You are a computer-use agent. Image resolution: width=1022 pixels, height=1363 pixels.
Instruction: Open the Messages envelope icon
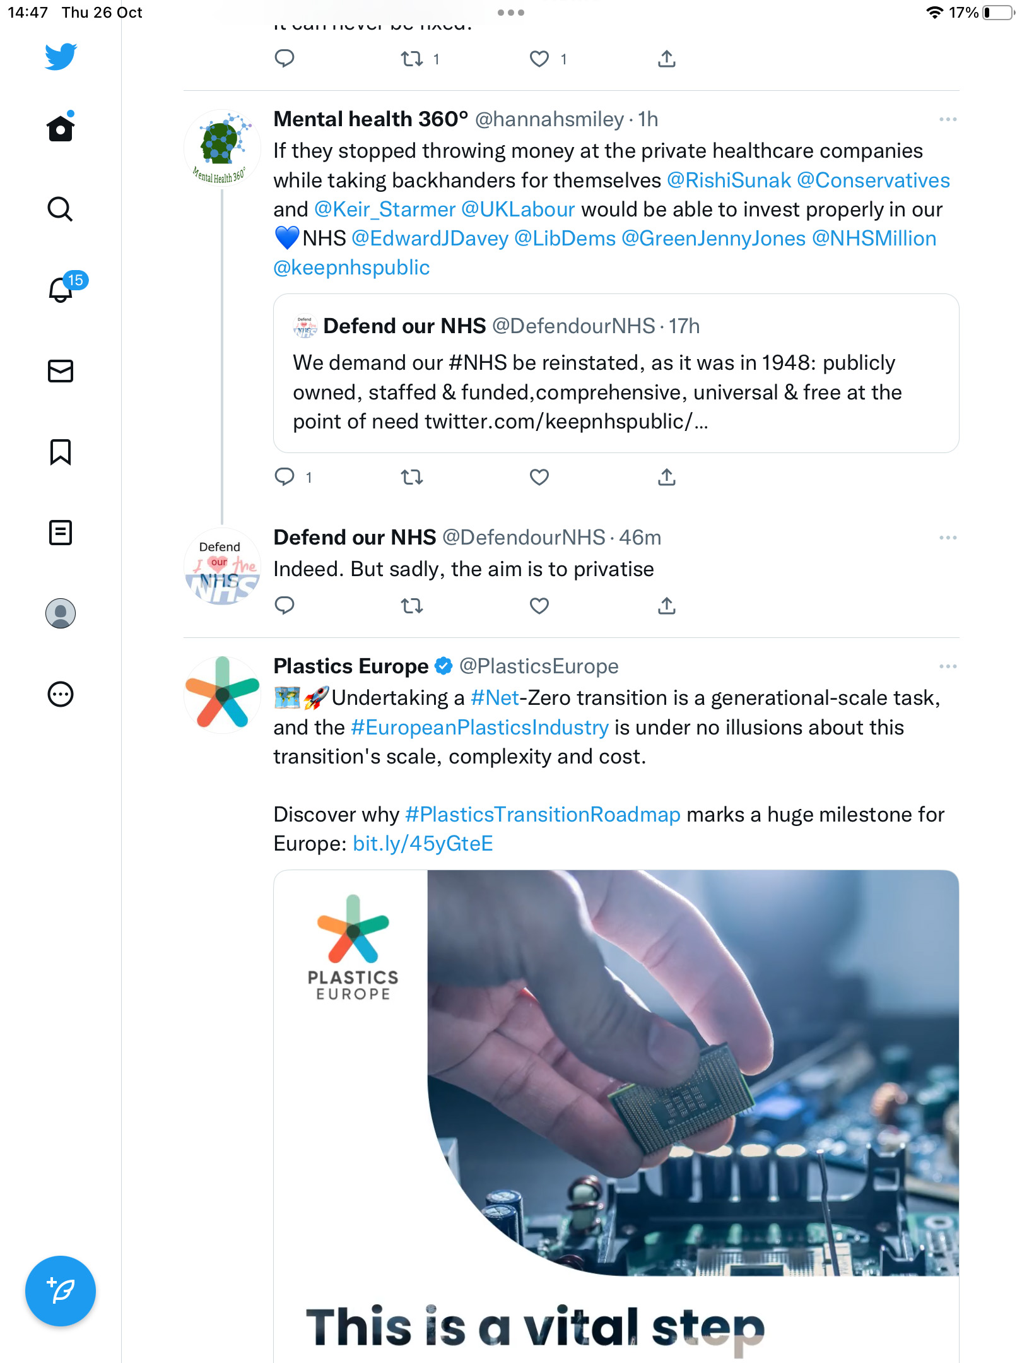[x=61, y=371]
